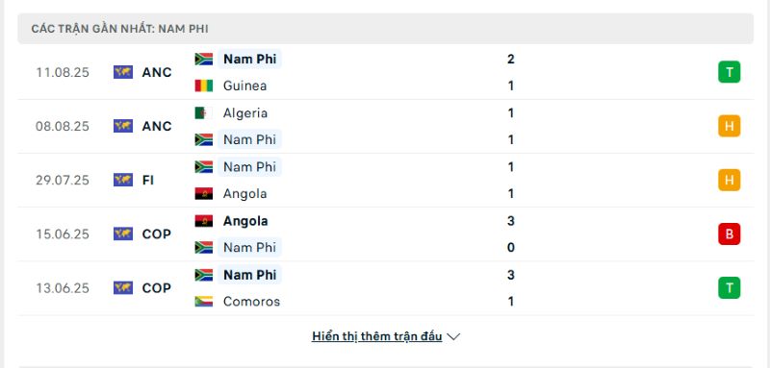Click the ANC competition icon dated 11.08.25
The width and height of the screenshot is (770, 368).
tap(123, 72)
